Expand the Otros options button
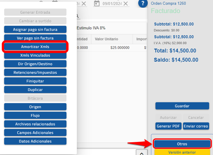213x155 pixels. click(x=182, y=144)
